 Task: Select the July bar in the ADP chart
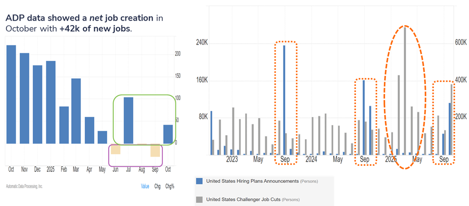click(129, 120)
